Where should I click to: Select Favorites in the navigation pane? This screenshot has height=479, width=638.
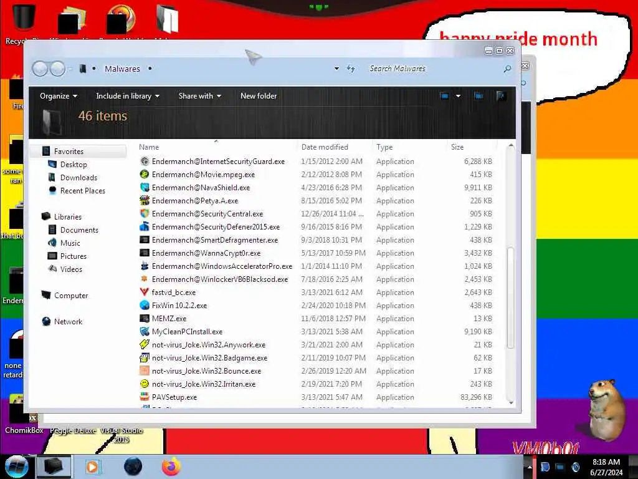pos(69,152)
